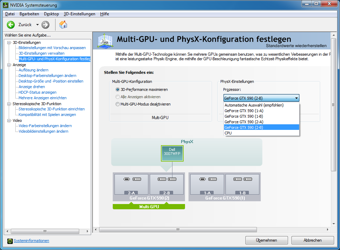Choose GeForce GTX 590 (1-B) option
340x250 pixels.
[x=261, y=116]
